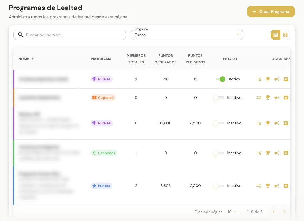Select the Puntos program badge

click(101, 186)
